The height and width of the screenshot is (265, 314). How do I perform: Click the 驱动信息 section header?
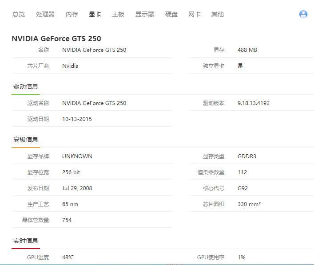(26, 87)
